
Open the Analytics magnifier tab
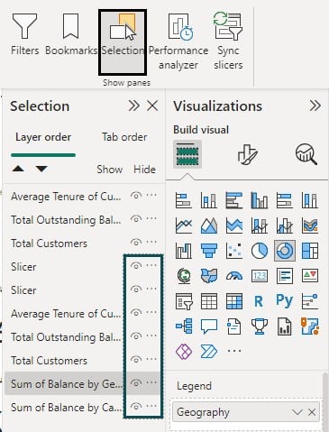tap(306, 154)
